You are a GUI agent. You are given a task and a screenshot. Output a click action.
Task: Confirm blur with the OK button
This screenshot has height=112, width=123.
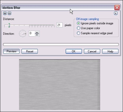[74, 51]
